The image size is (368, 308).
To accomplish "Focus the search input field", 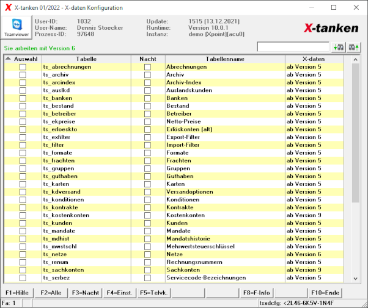I will pos(293,47).
